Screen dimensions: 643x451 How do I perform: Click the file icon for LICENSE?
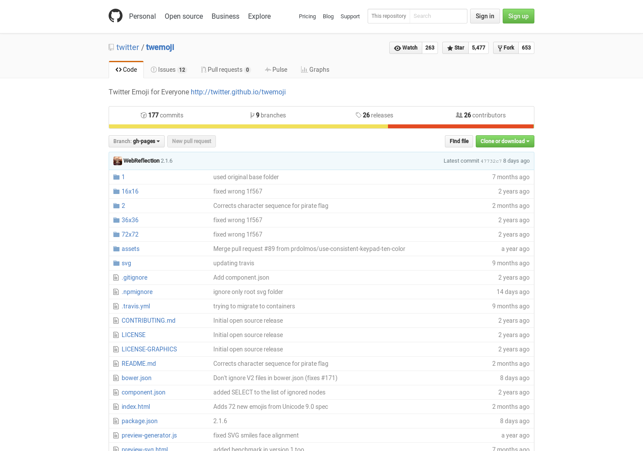(x=116, y=335)
